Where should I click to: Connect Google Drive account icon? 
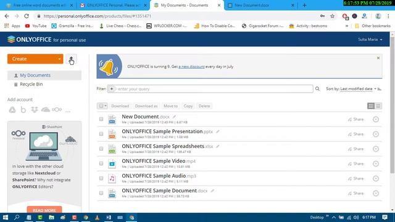[x=12, y=110]
